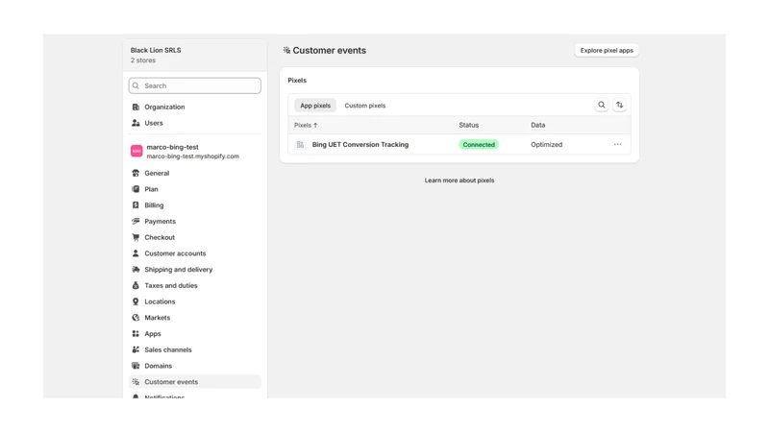Click the Optimized data value
This screenshot has height=432, width=769.
[546, 145]
